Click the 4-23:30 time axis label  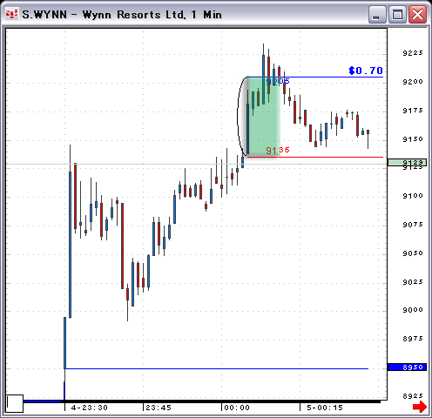pos(90,408)
